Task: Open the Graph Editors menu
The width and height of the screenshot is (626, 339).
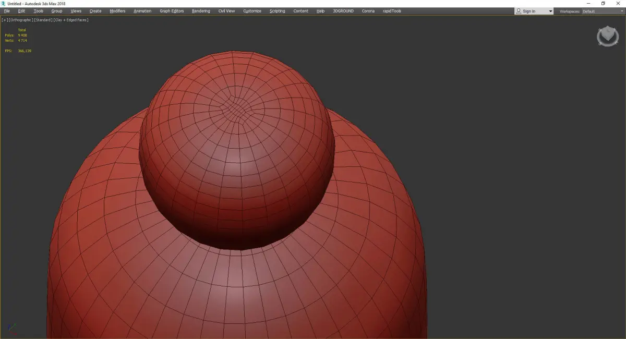Action: [x=172, y=11]
